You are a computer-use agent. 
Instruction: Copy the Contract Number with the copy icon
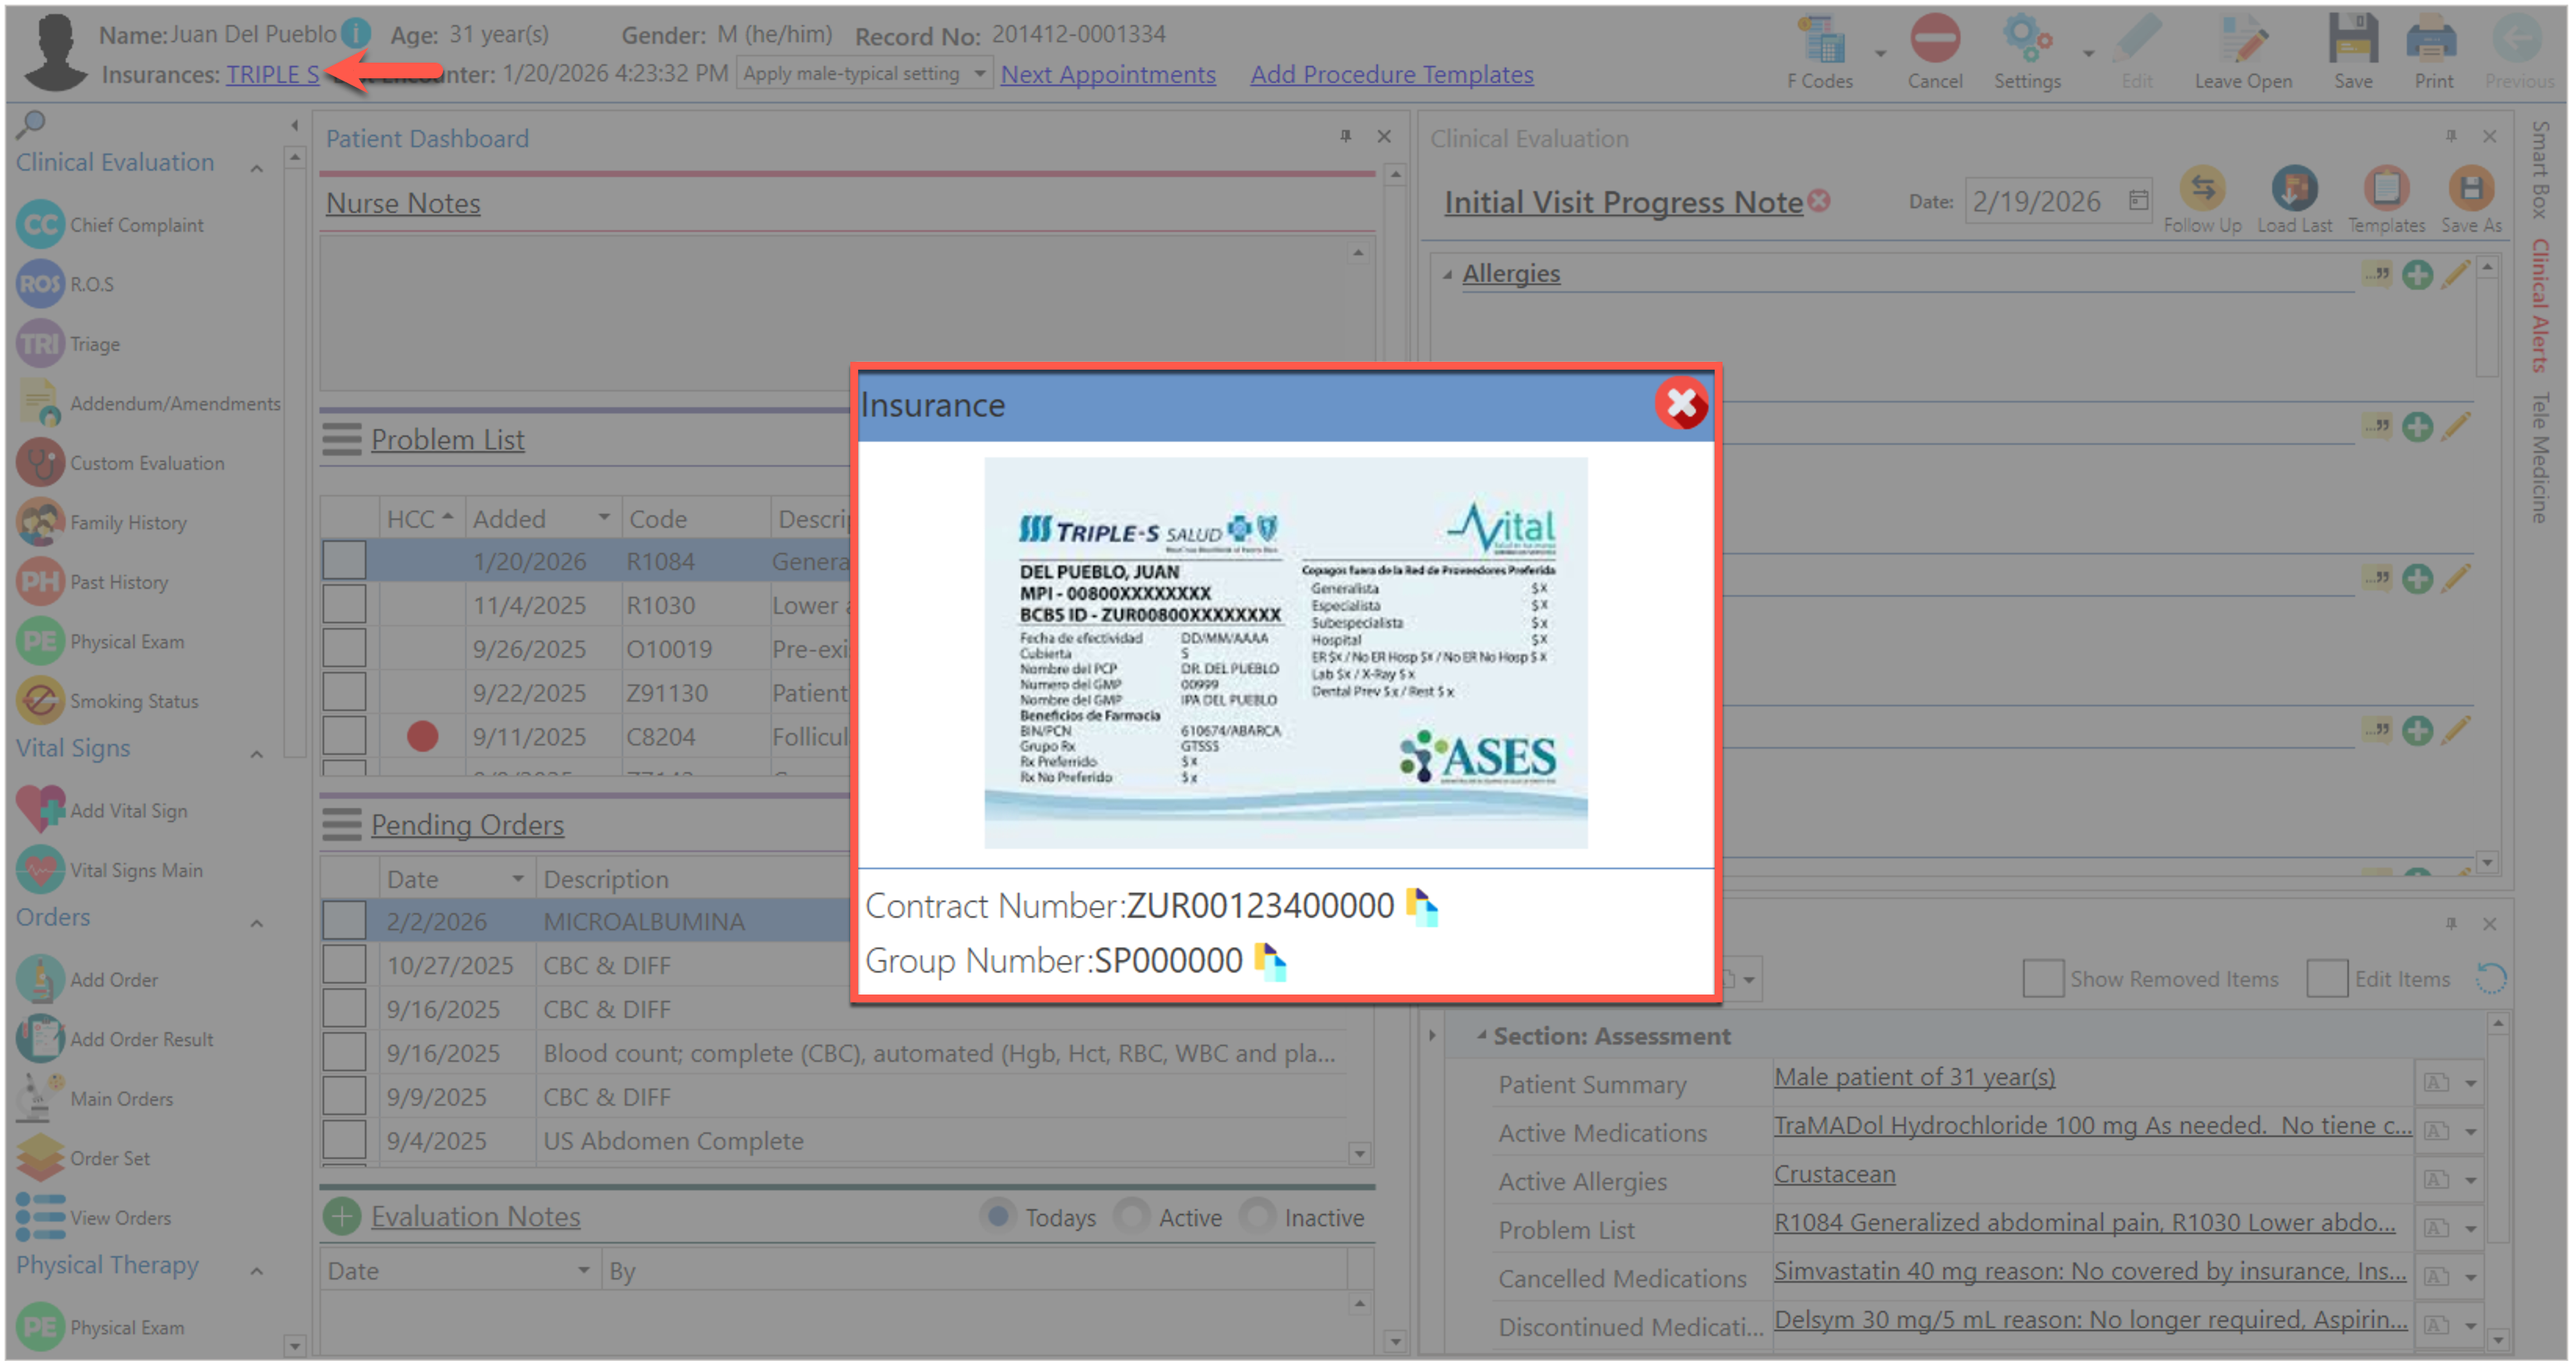point(1421,906)
